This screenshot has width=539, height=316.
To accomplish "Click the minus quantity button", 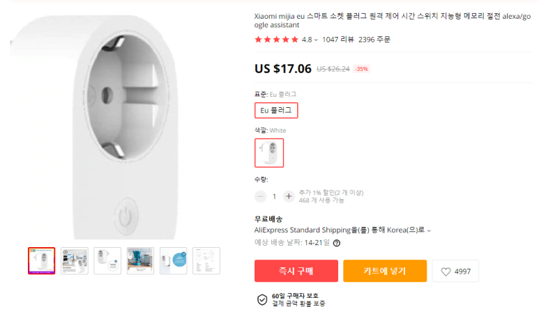I will (x=260, y=196).
